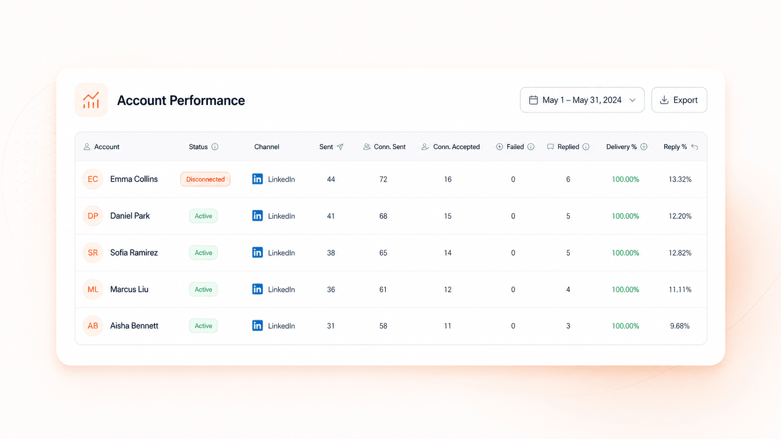
Task: Click Aisha Bennett's AB avatar
Action: [93, 326]
